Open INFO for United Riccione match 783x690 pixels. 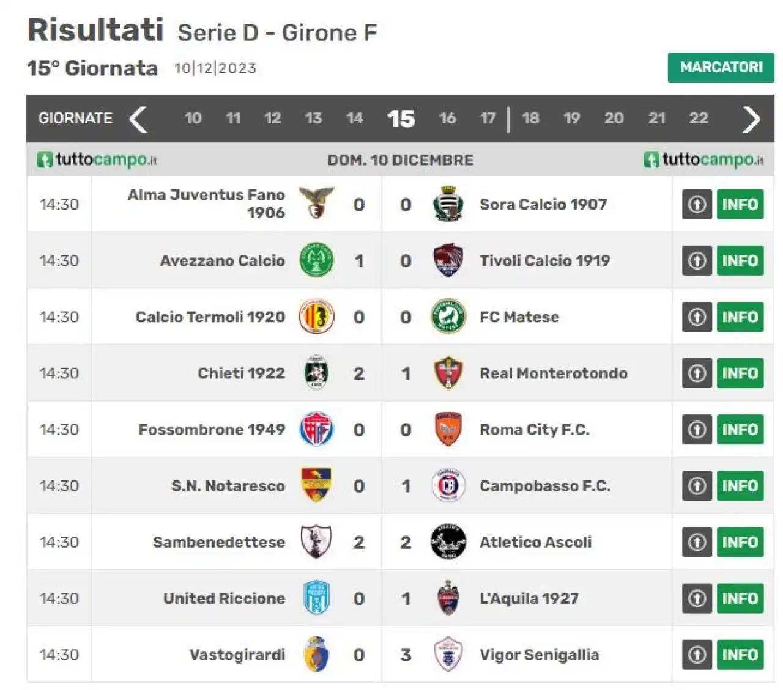click(x=740, y=598)
